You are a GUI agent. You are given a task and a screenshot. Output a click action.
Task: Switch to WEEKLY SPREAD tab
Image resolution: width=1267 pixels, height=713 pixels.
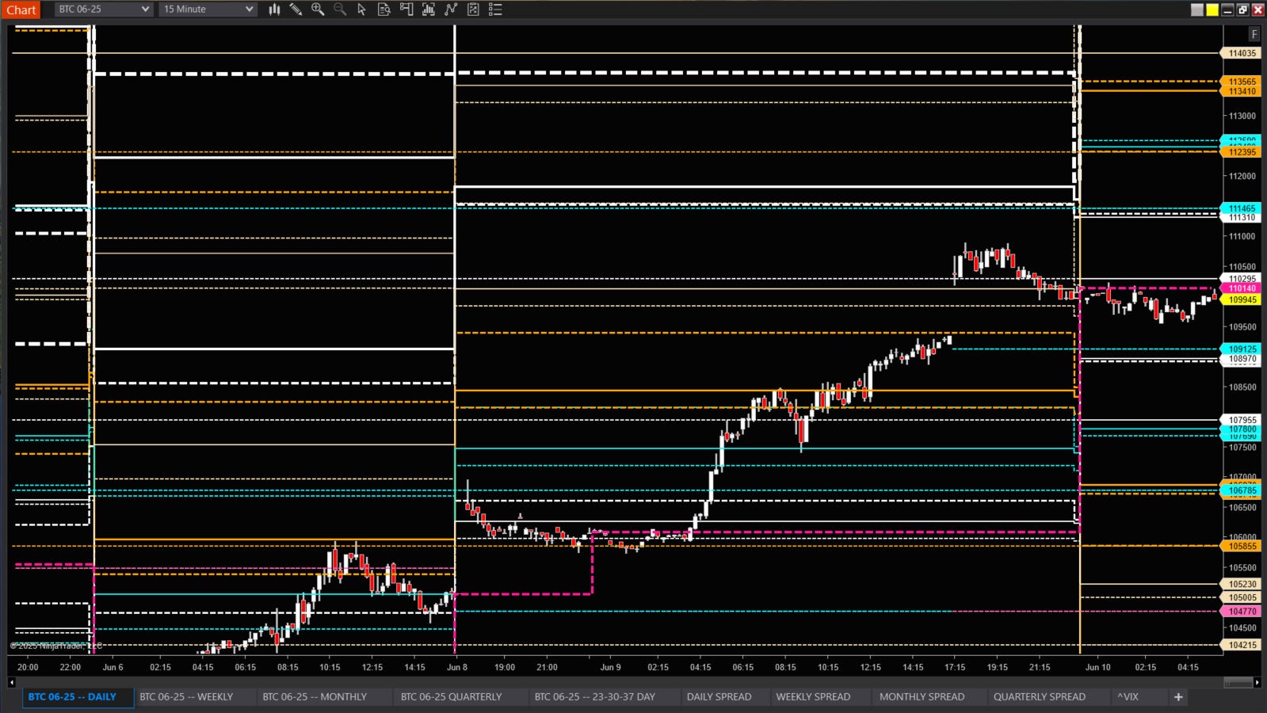813,697
